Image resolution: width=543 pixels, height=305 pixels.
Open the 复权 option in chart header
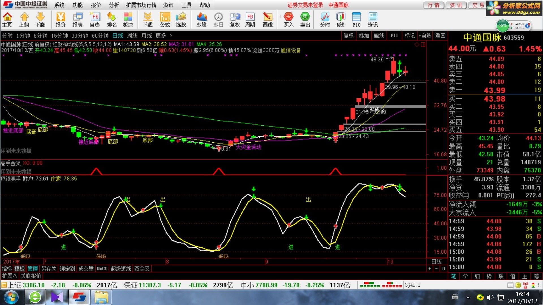[x=348, y=36]
